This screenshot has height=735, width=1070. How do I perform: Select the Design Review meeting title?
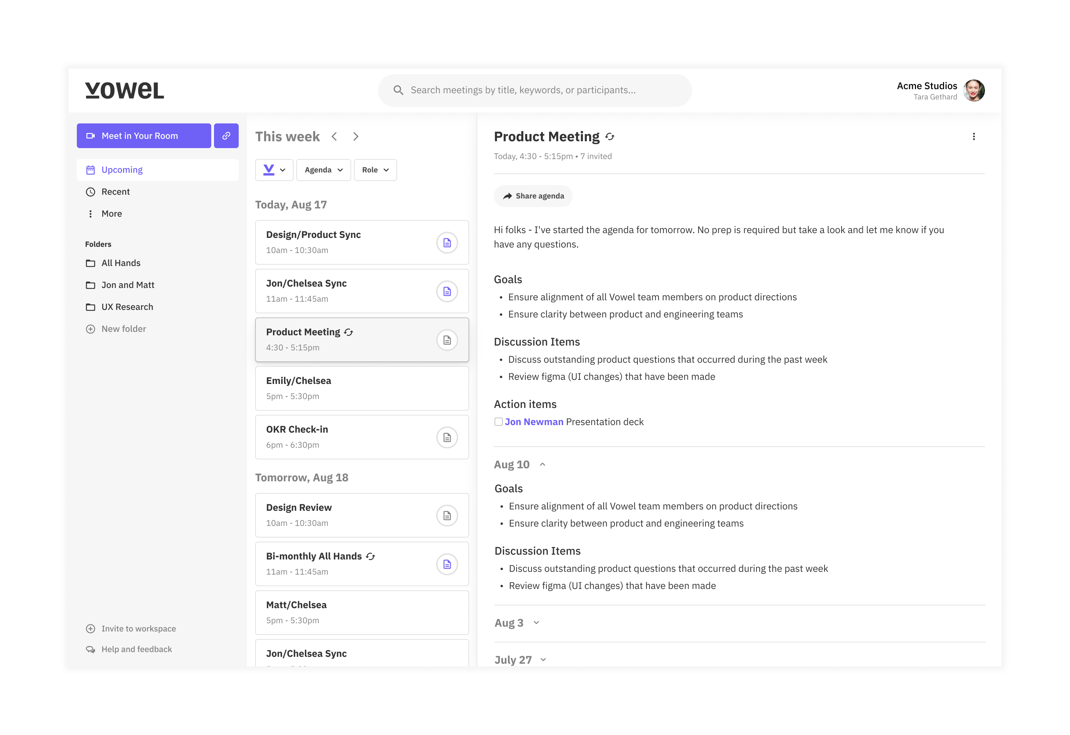pyautogui.click(x=299, y=508)
